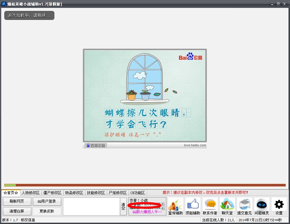Minimize the 爆枪英雄小战辅助 window
The height and width of the screenshot is (224, 290).
point(272,4)
